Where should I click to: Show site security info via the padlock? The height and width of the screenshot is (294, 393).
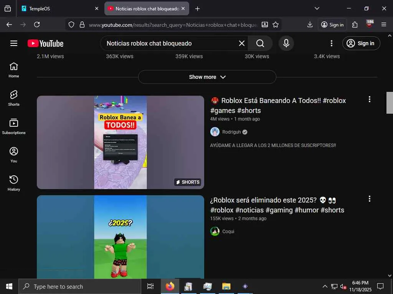(82, 24)
